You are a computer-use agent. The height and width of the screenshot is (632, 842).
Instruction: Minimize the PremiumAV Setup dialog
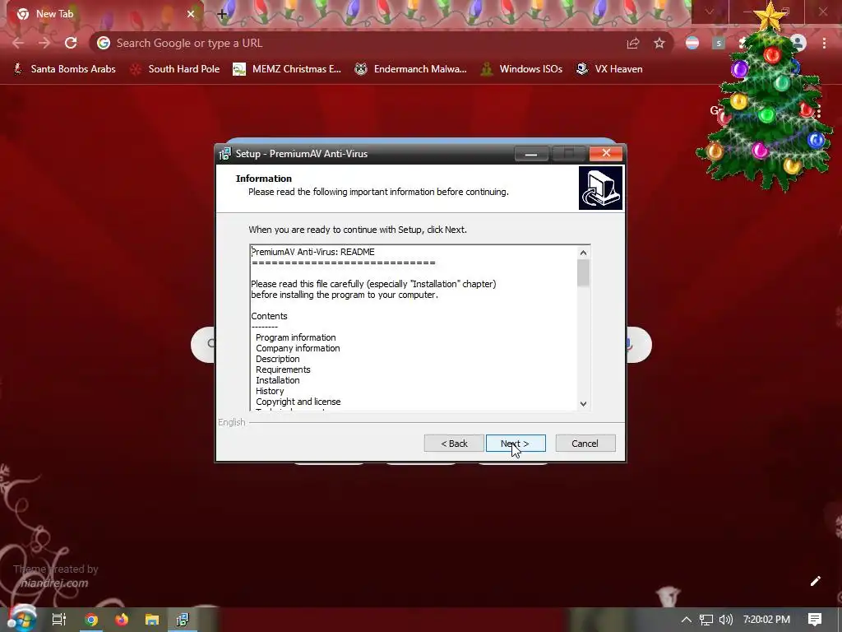click(x=531, y=154)
